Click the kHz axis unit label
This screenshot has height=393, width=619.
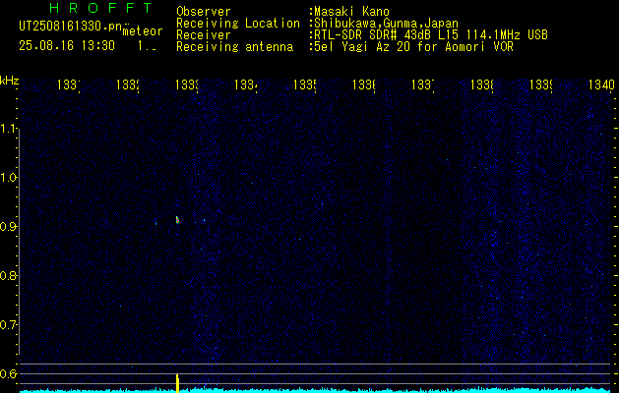point(10,81)
